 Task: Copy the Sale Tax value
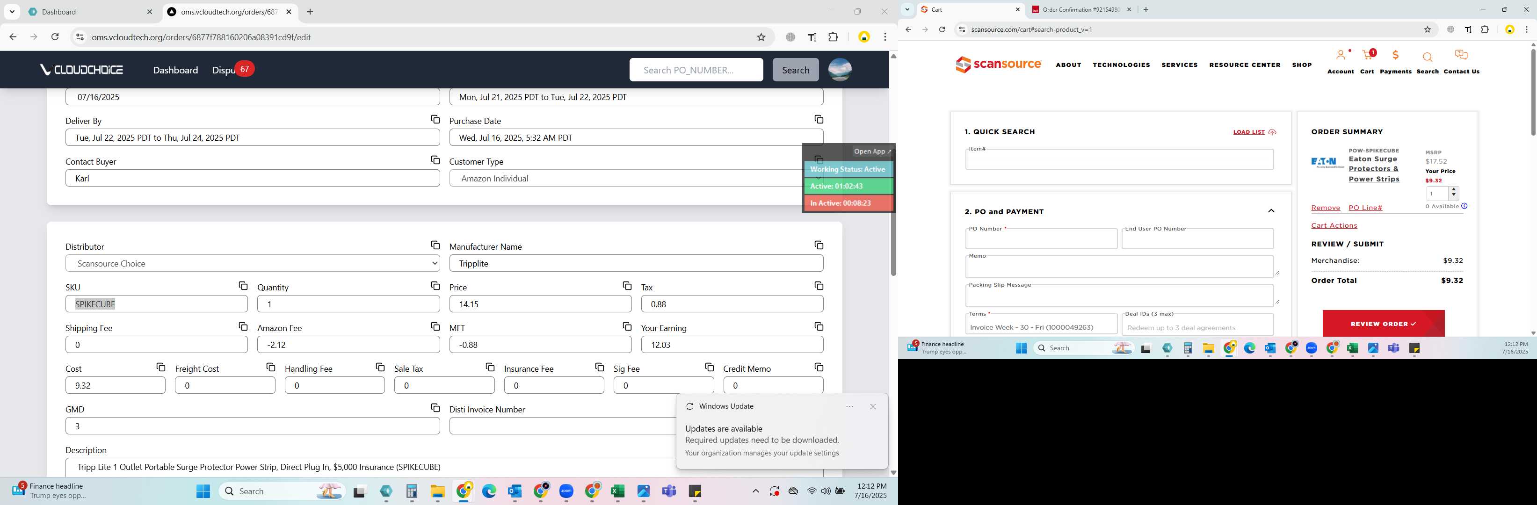point(490,367)
